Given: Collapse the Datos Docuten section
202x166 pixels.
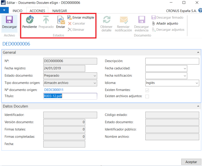Looking at the screenshot, I should point(198,106).
